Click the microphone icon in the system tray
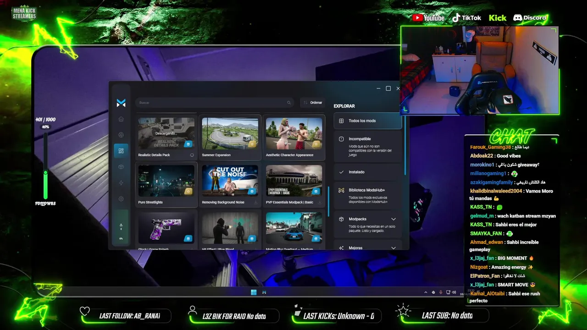Screen dimensions: 587x330 click(x=441, y=292)
